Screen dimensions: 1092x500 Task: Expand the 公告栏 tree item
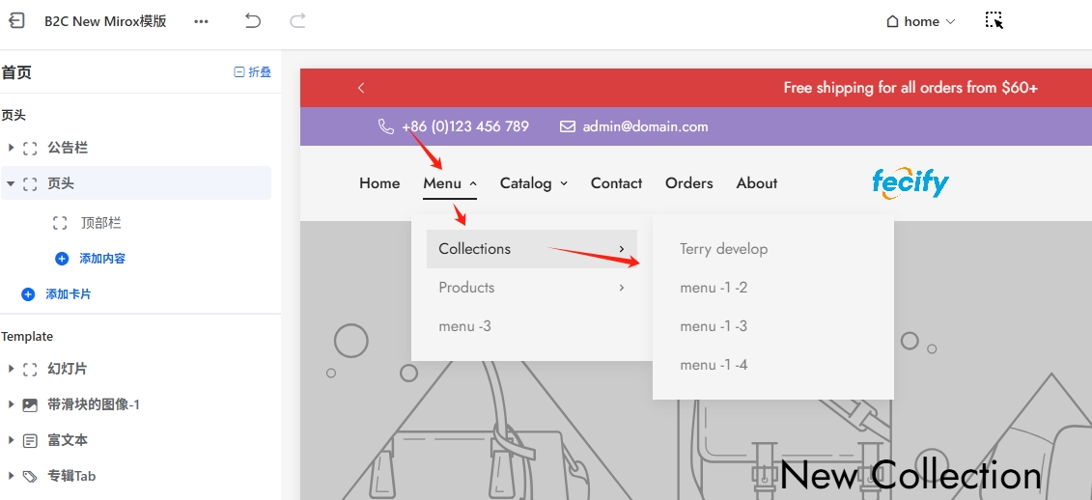pos(11,148)
